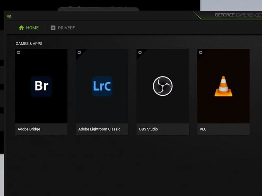
Task: Open the HOME tab
Action: tap(29, 28)
